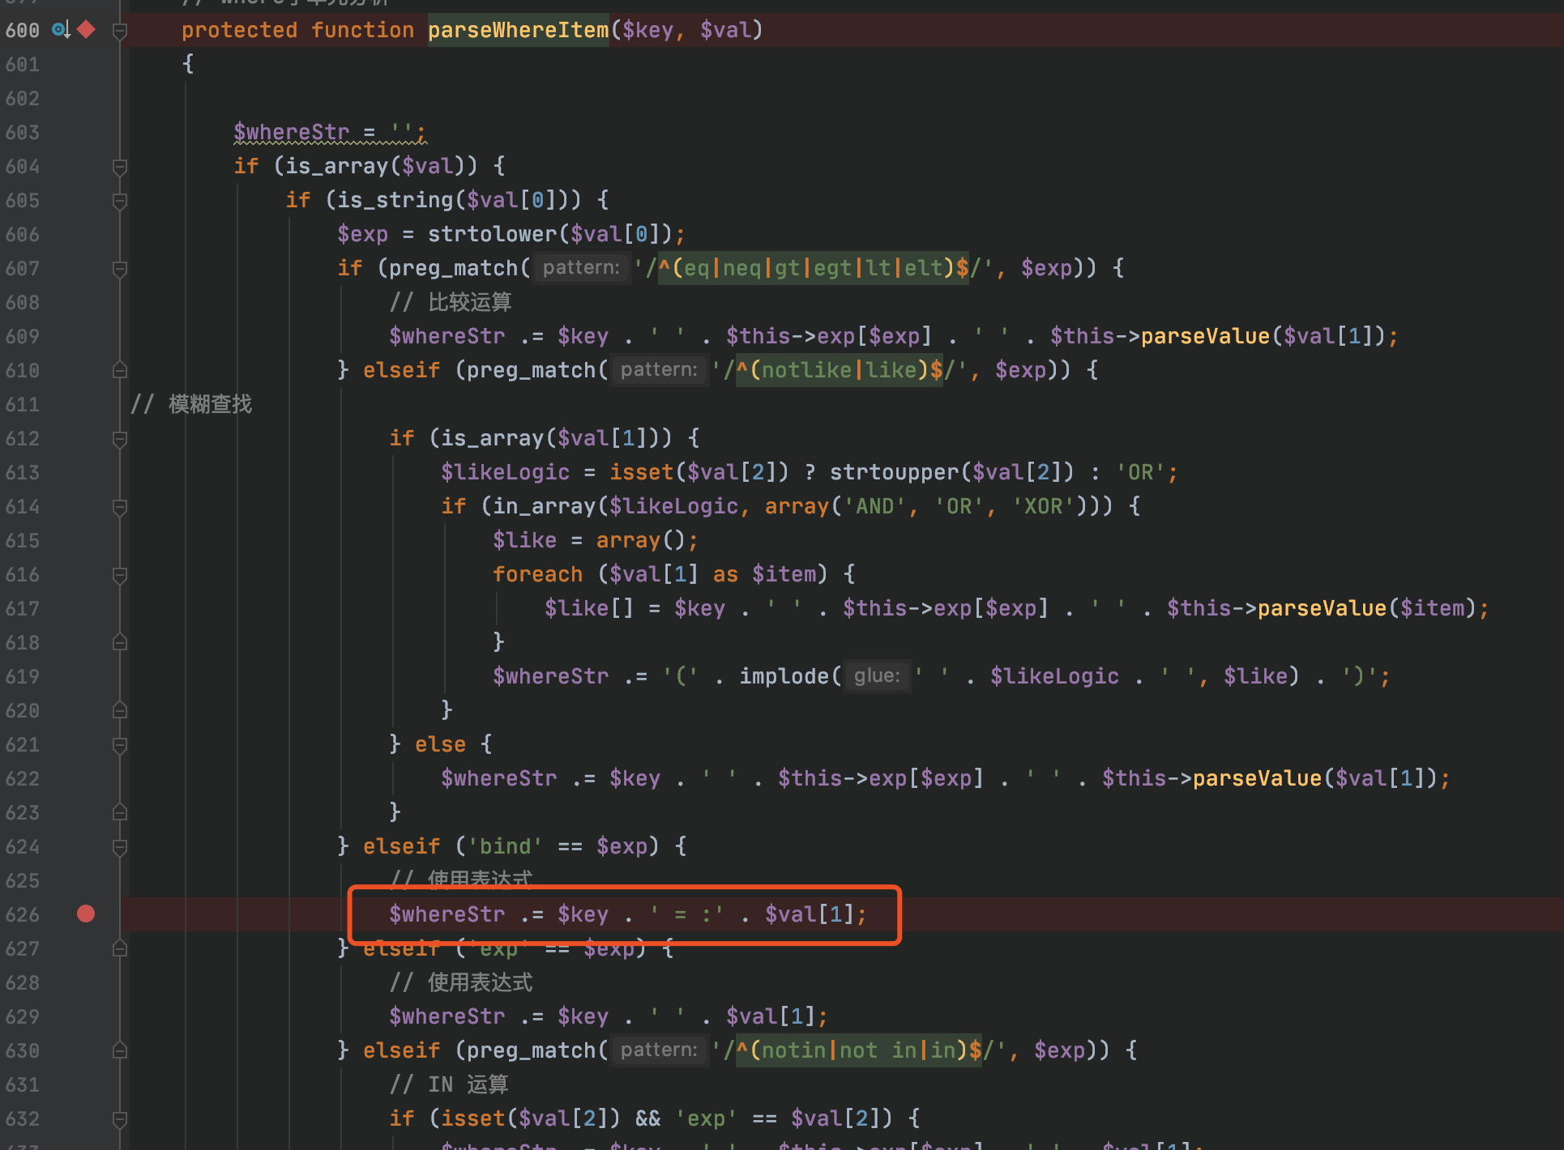
Task: Fold the in_array block at line 614
Action: [120, 507]
